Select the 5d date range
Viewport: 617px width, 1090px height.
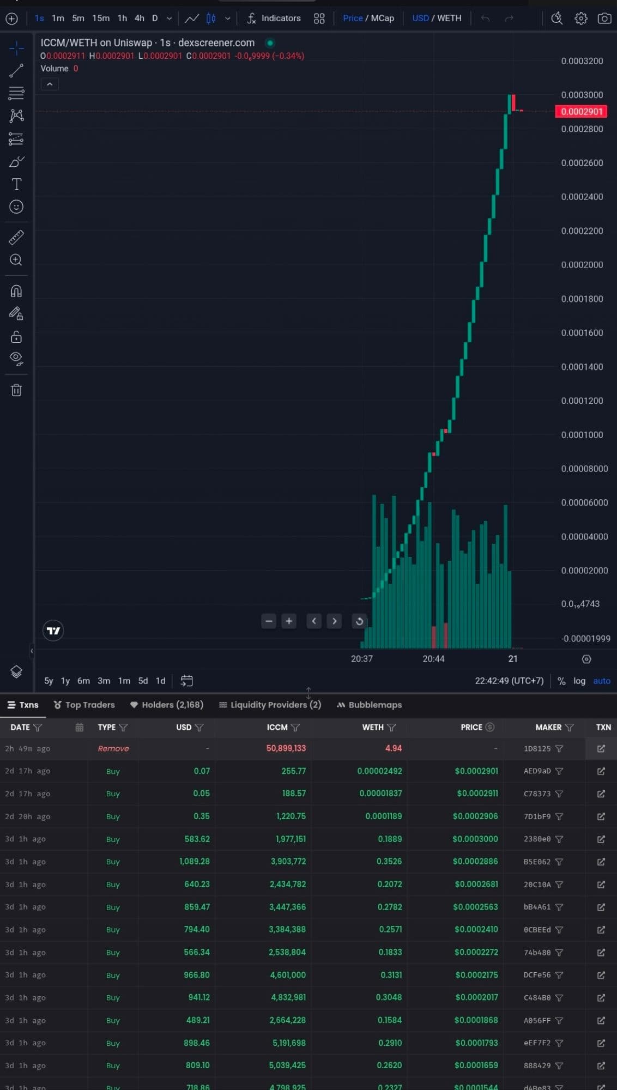pyautogui.click(x=143, y=681)
